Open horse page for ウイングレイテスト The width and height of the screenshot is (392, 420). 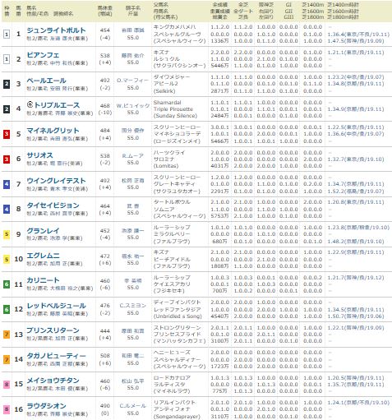tap(56, 181)
